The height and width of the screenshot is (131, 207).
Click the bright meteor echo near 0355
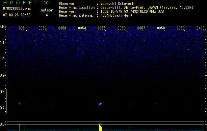(100, 104)
